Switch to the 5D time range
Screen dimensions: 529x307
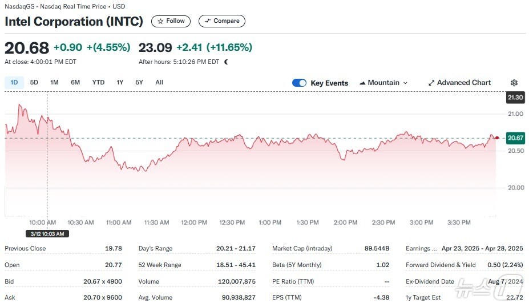coord(34,82)
